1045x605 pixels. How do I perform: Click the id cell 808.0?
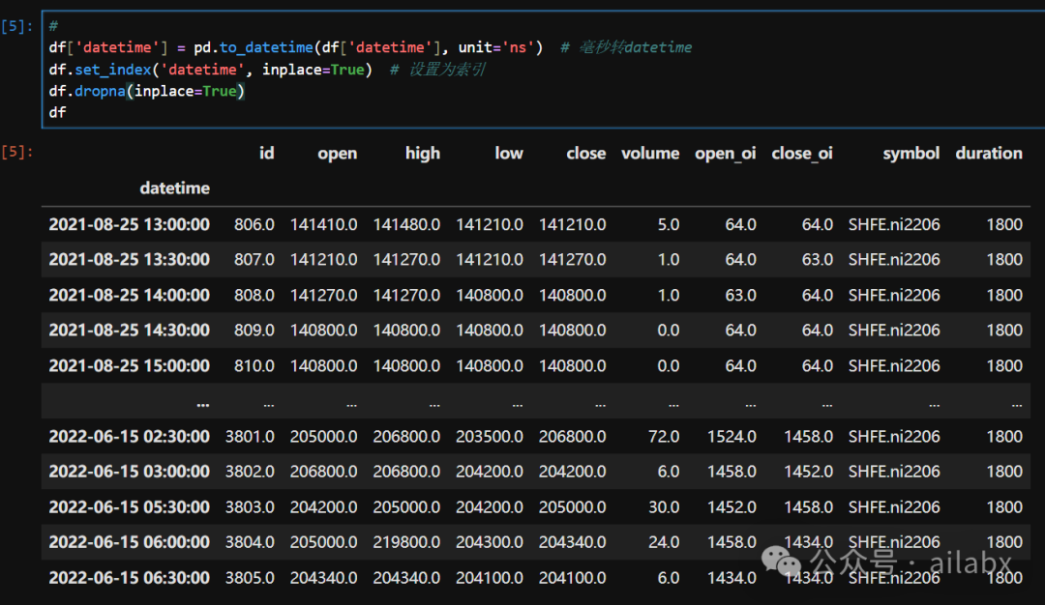[x=254, y=295]
